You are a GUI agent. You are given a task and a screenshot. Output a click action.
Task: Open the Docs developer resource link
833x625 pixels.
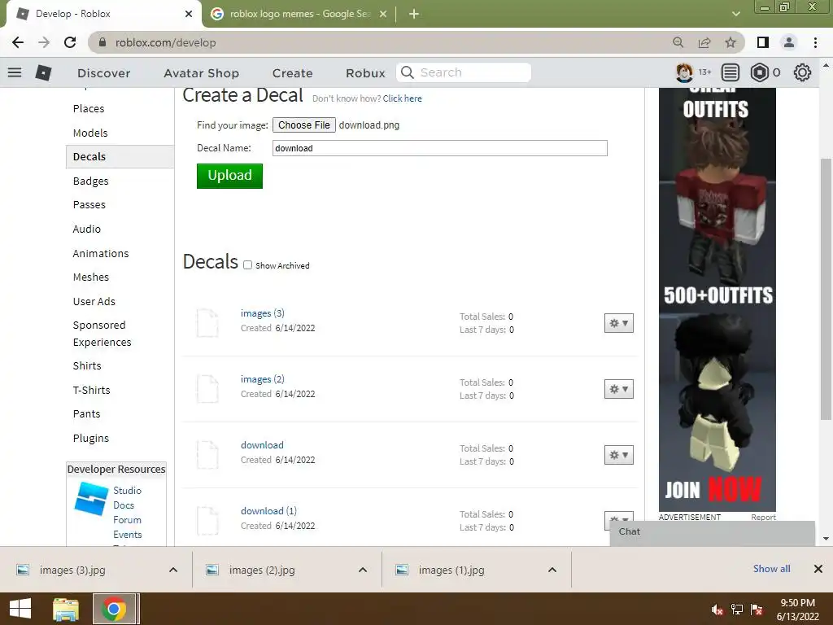coord(124,505)
